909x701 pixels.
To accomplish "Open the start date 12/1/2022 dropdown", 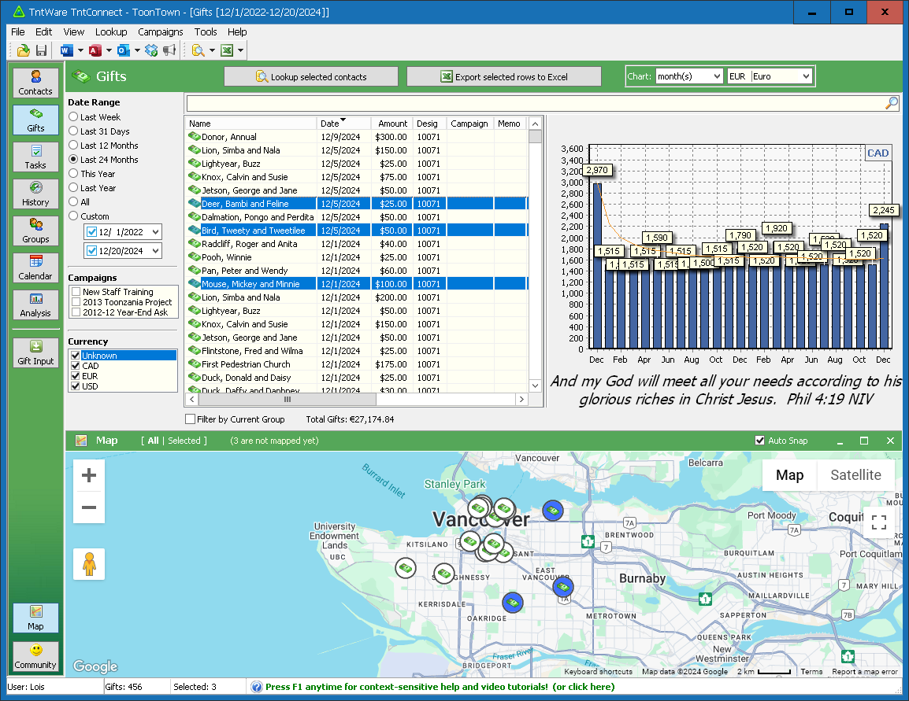I will (x=155, y=232).
